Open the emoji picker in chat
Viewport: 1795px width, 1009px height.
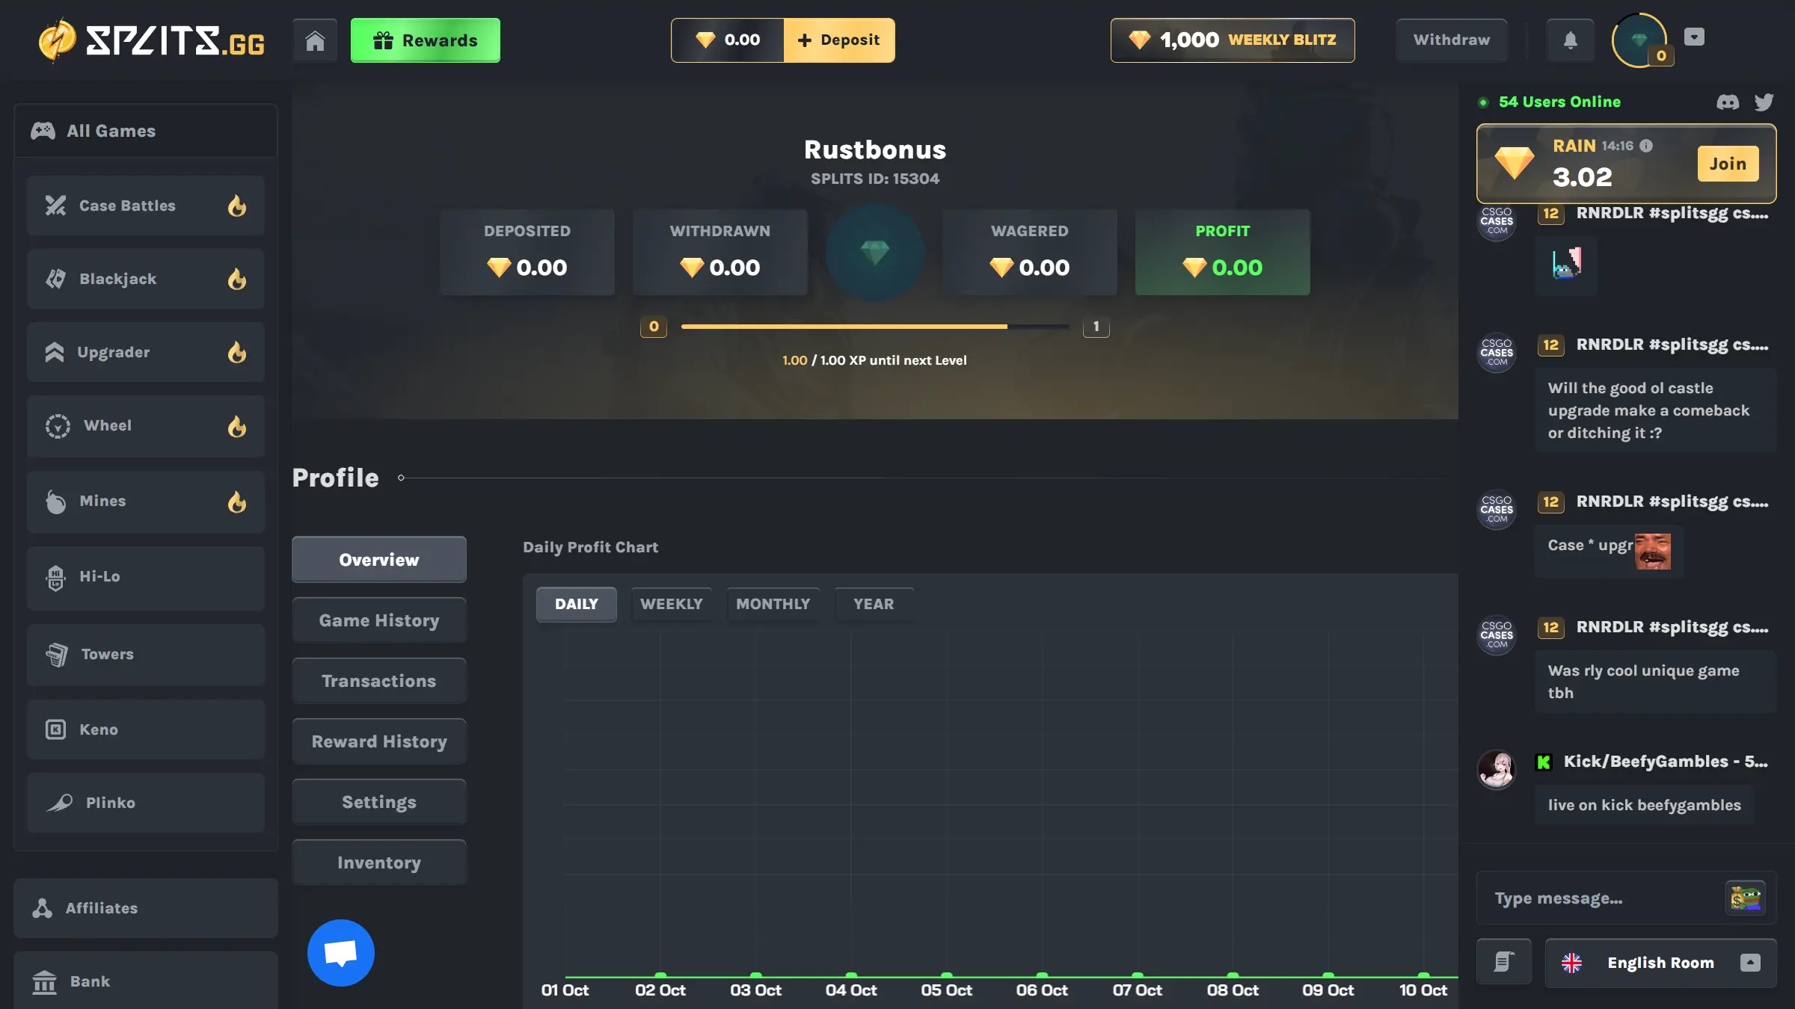click(1746, 898)
